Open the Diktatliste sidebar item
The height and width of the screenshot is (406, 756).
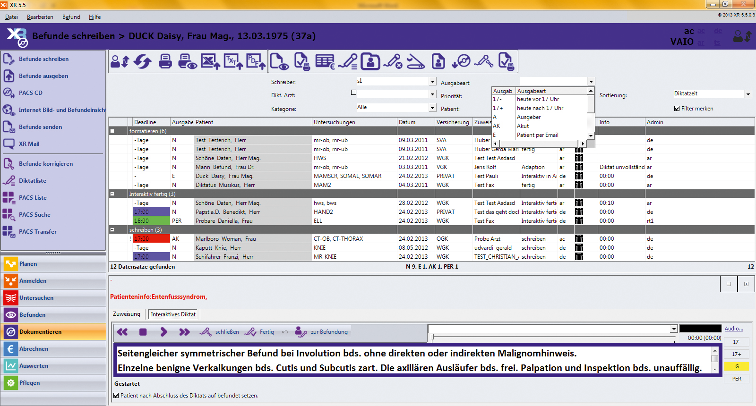(32, 181)
